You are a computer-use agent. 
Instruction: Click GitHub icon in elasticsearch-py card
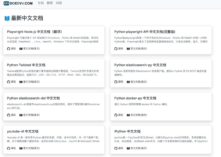pos(116,82)
